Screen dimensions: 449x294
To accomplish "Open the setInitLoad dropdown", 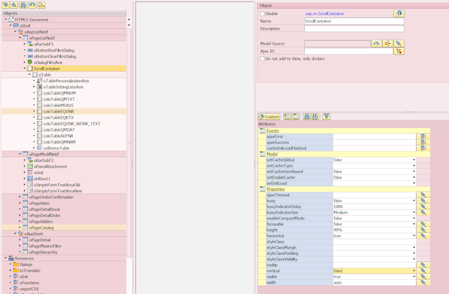I will click(414, 183).
